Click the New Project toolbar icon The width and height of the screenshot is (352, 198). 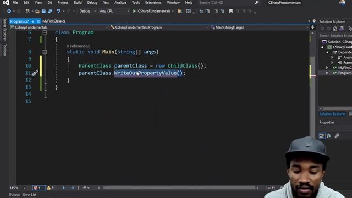coord(28,11)
